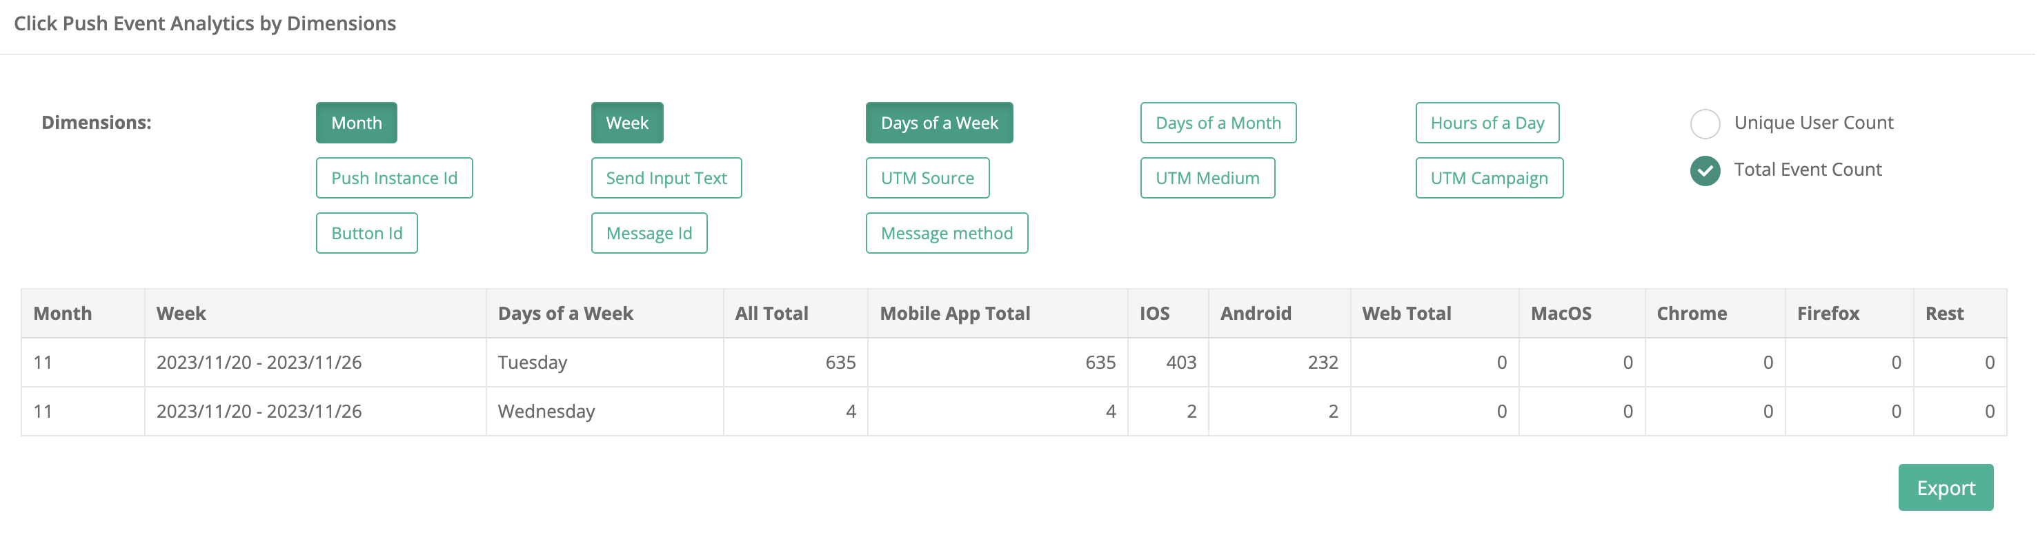Deselect the Week dimension toggle
Screen dimensions: 2038x557
click(626, 123)
